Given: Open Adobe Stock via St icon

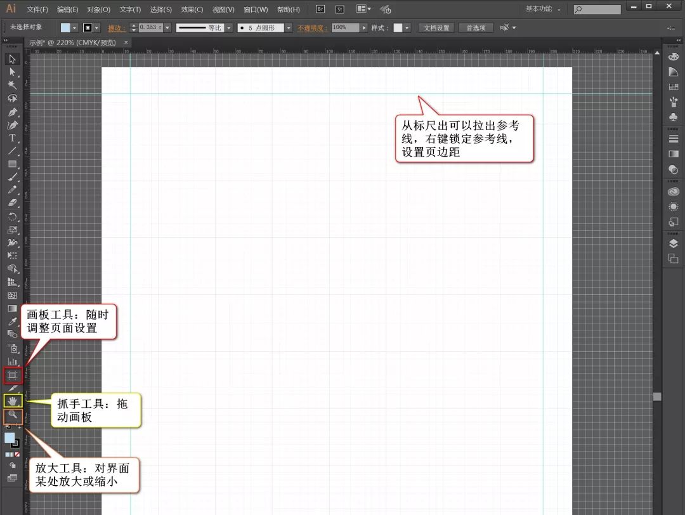Looking at the screenshot, I should 340,9.
